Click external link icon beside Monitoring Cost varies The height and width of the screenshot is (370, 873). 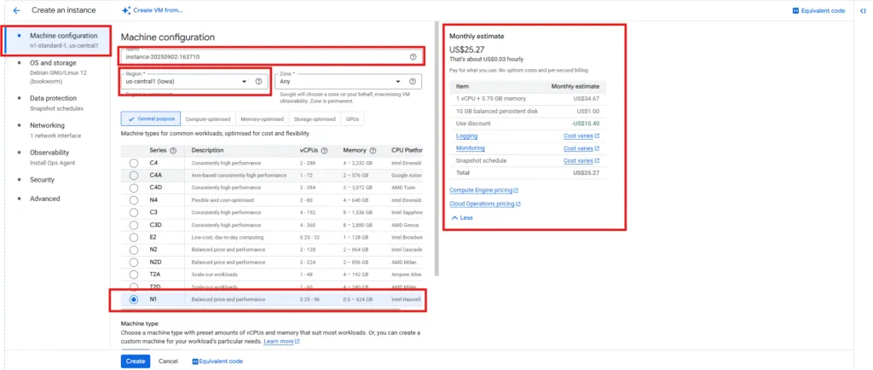pos(597,148)
